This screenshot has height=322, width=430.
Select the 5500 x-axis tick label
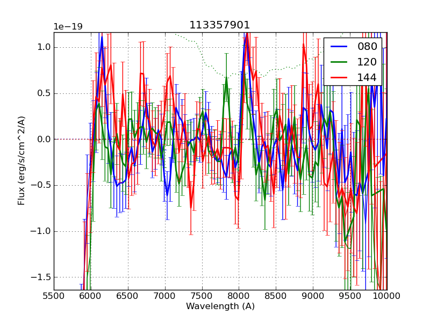(x=54, y=296)
